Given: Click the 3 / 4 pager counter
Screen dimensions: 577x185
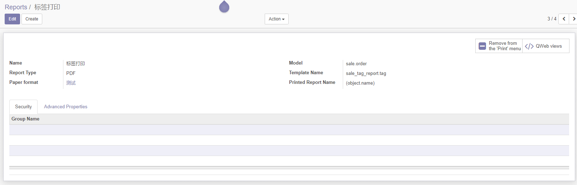Looking at the screenshot, I should [552, 19].
